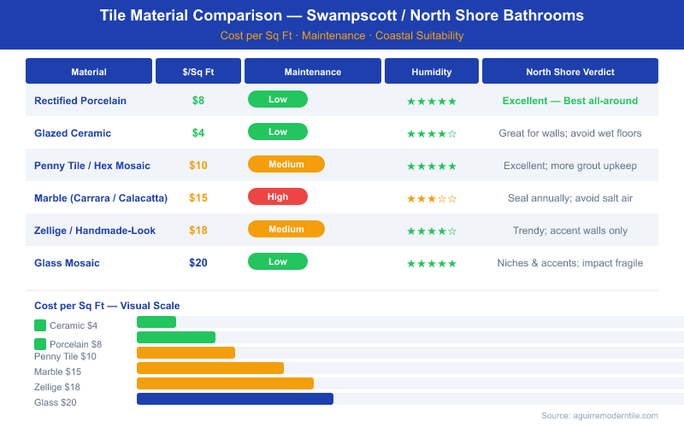This screenshot has height=427, width=684.
Task: Click the $15 price for Marble
Action: tap(198, 198)
